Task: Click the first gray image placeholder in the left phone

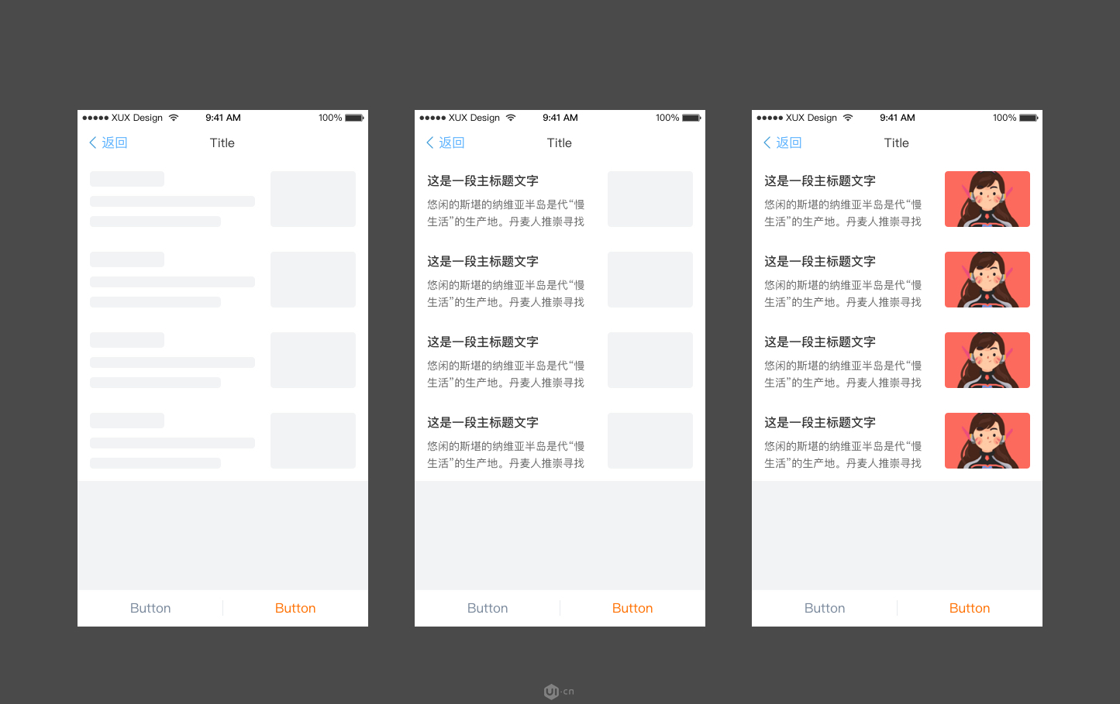Action: 313,199
